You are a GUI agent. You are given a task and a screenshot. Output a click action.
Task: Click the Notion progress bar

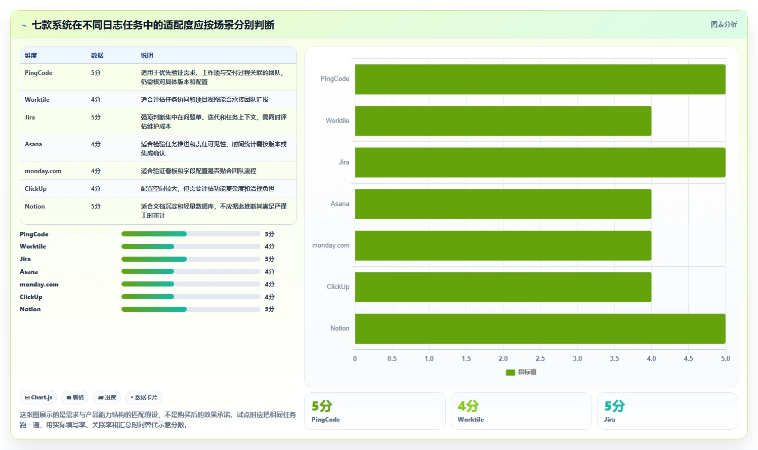click(x=191, y=309)
